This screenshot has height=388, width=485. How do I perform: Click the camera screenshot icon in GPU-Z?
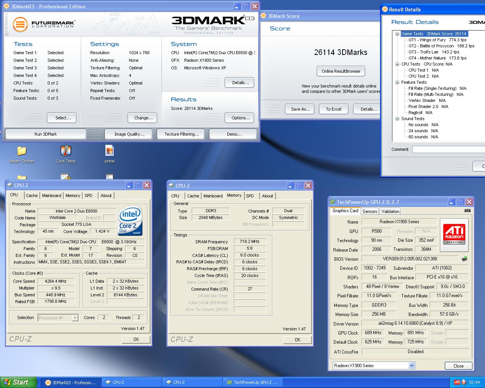[x=468, y=211]
